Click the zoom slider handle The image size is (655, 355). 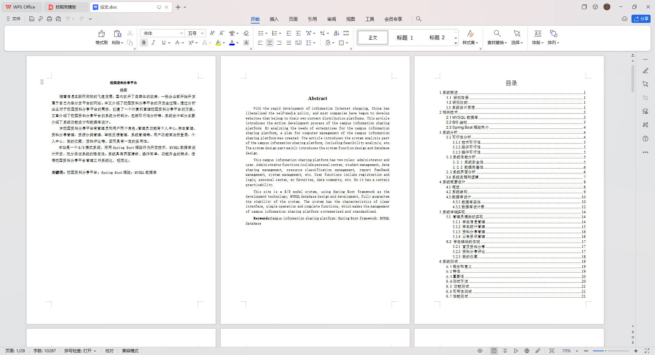tap(606, 351)
